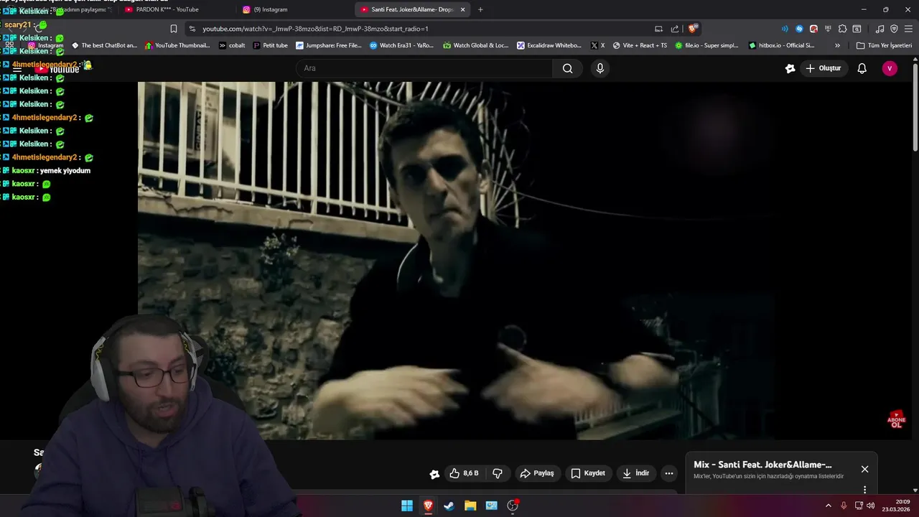Click the sparkle icon left of the like button
Image resolution: width=919 pixels, height=517 pixels.
pyautogui.click(x=434, y=474)
